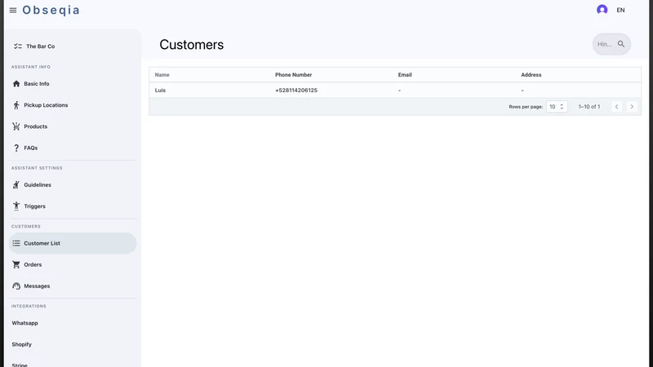Sort by the Address column header
653x367 pixels.
531,75
